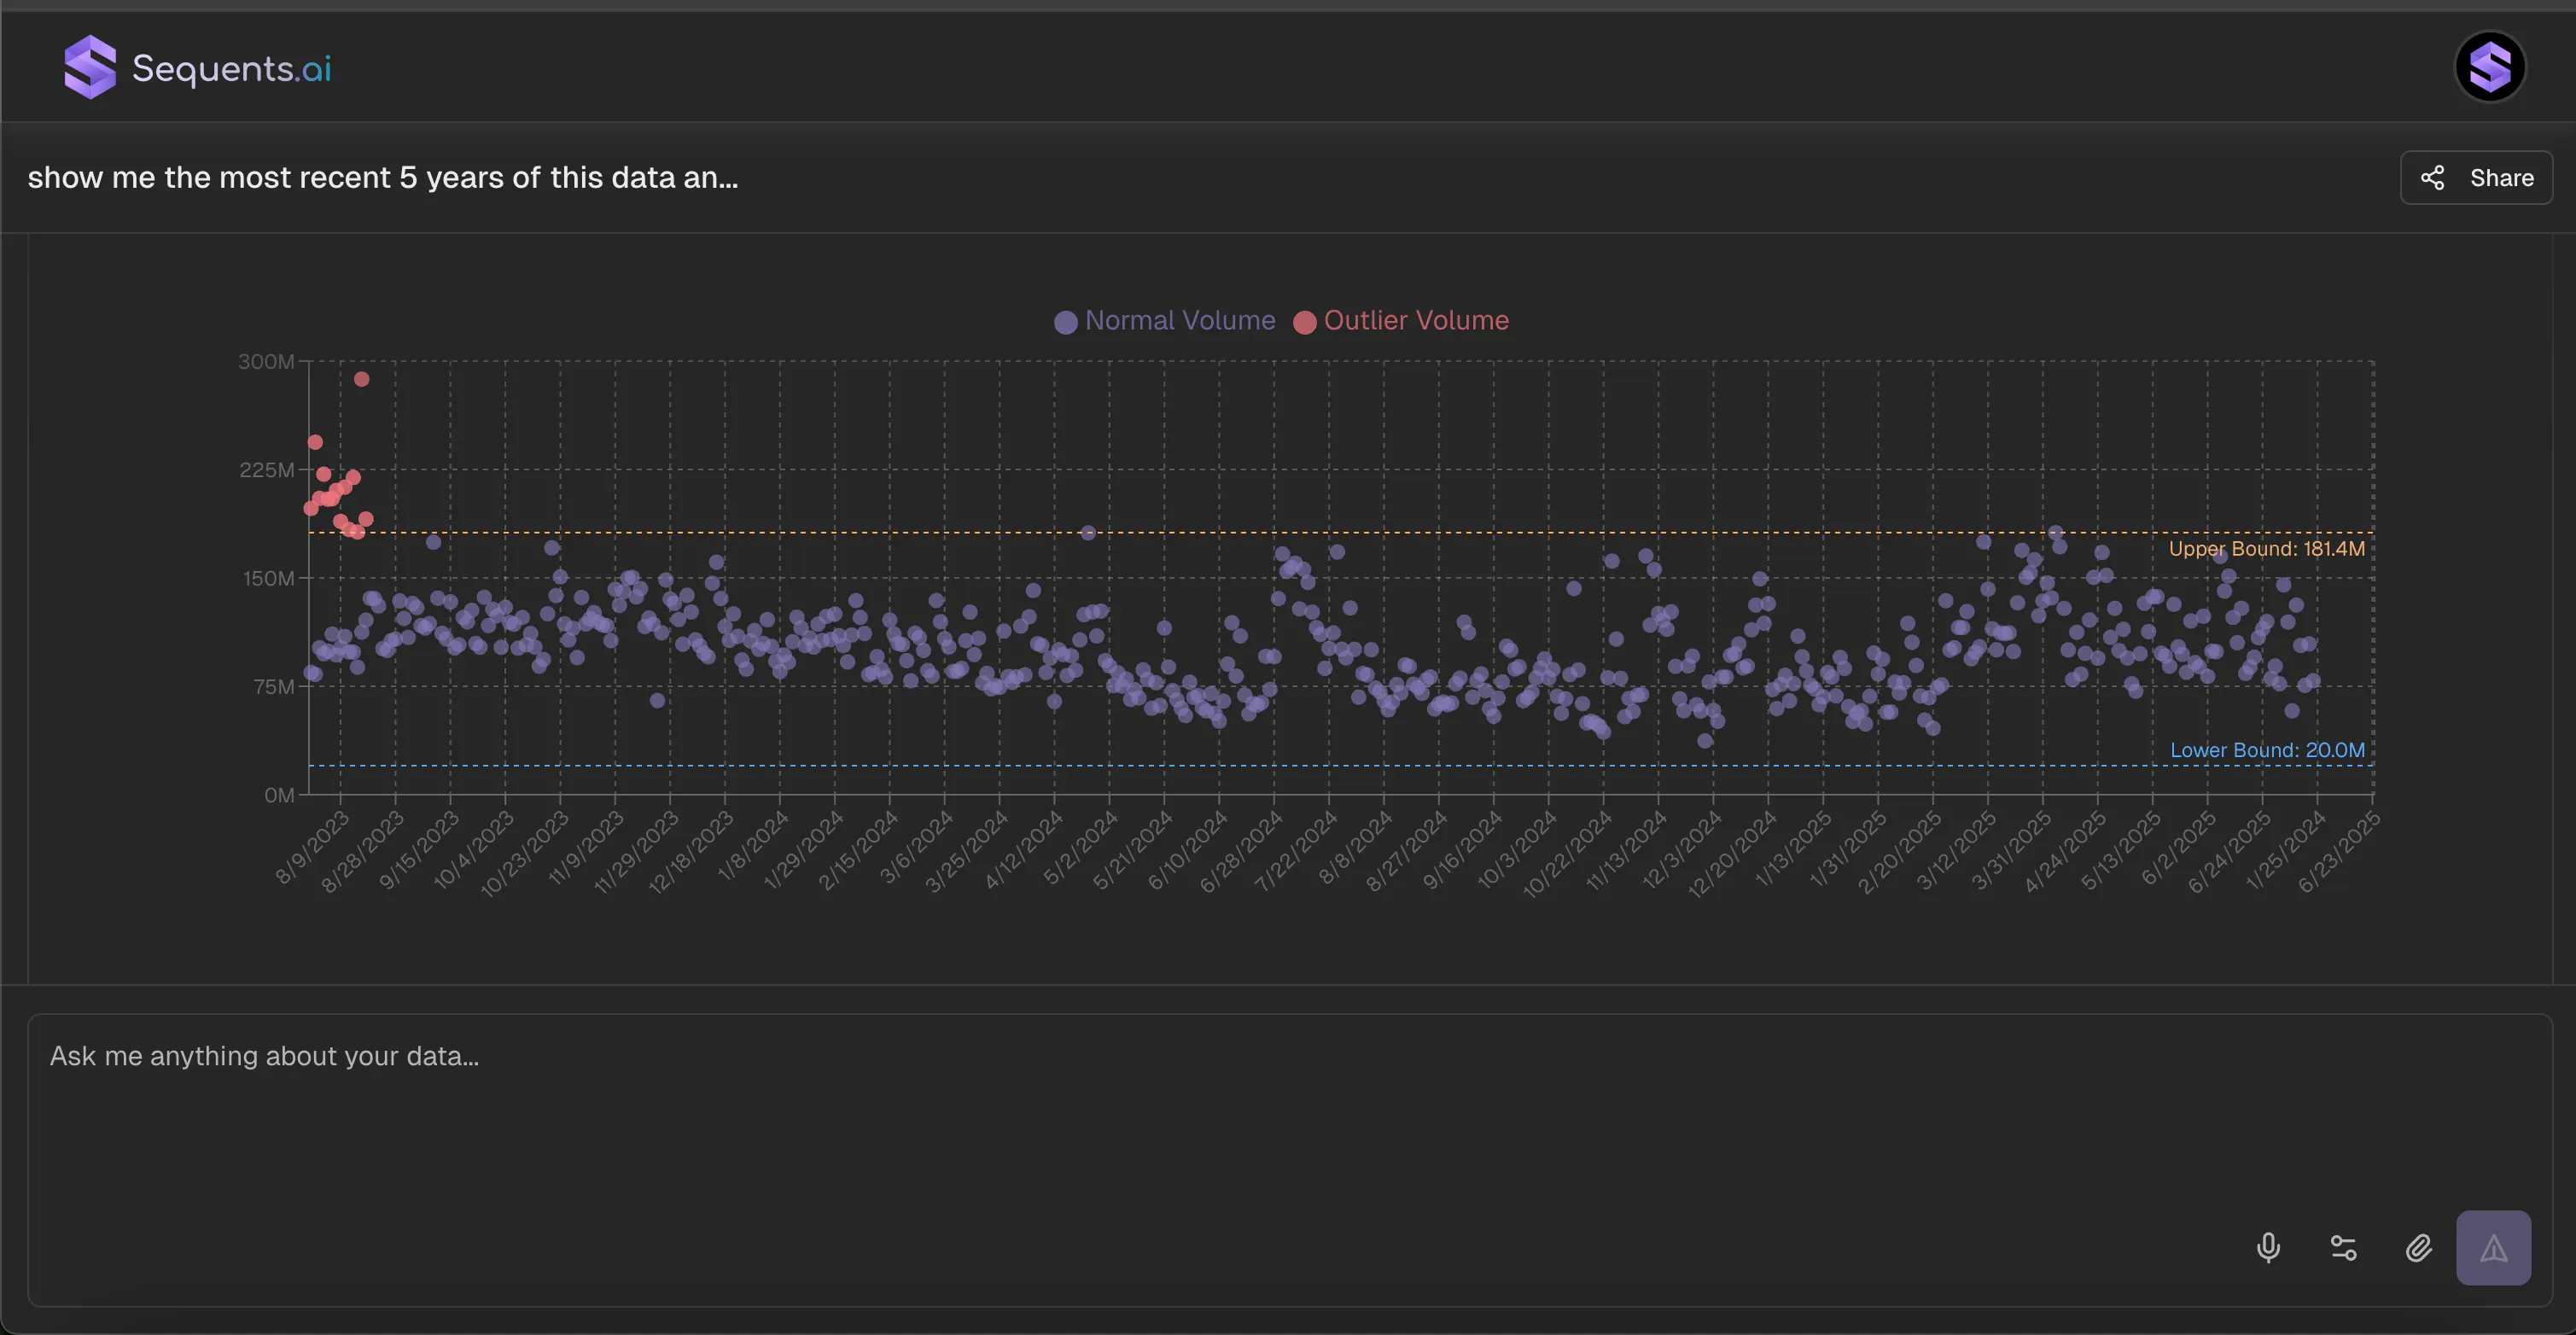Viewport: 2576px width, 1335px height.
Task: Click the 75M y-axis label
Action: point(274,687)
